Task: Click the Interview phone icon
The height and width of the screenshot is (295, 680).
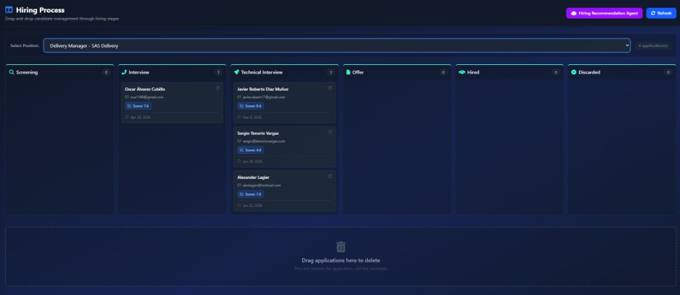Action: click(124, 72)
